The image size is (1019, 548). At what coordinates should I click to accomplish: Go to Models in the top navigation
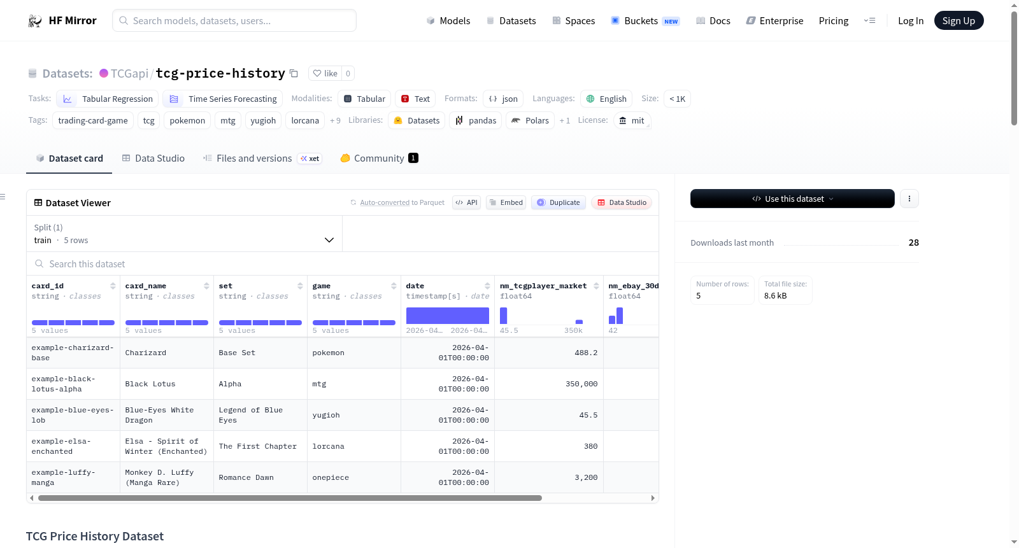[448, 21]
